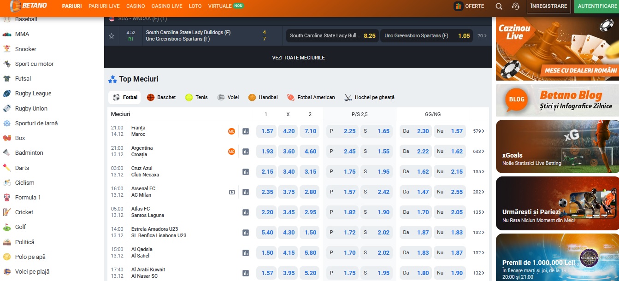Open statistics icon for Argentina vs Croația
The image size is (619, 281).
point(246,152)
